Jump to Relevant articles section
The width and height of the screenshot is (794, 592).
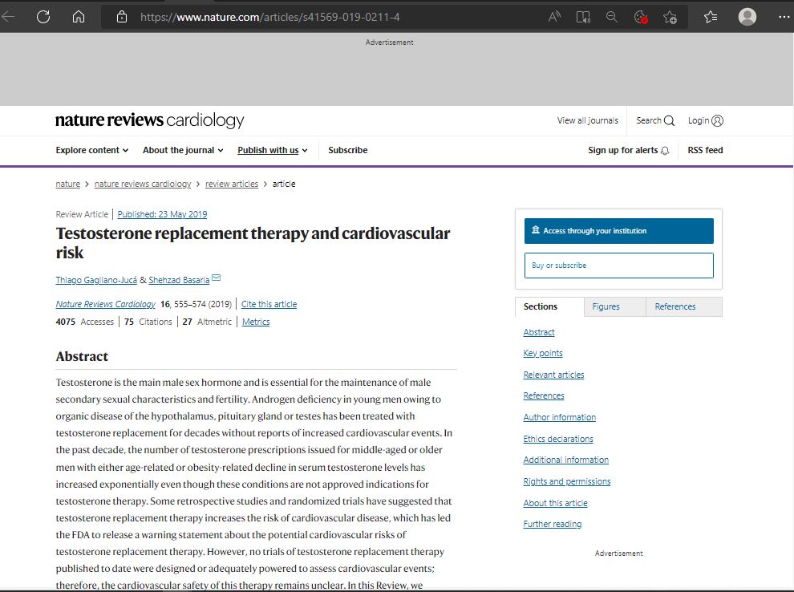click(x=553, y=375)
